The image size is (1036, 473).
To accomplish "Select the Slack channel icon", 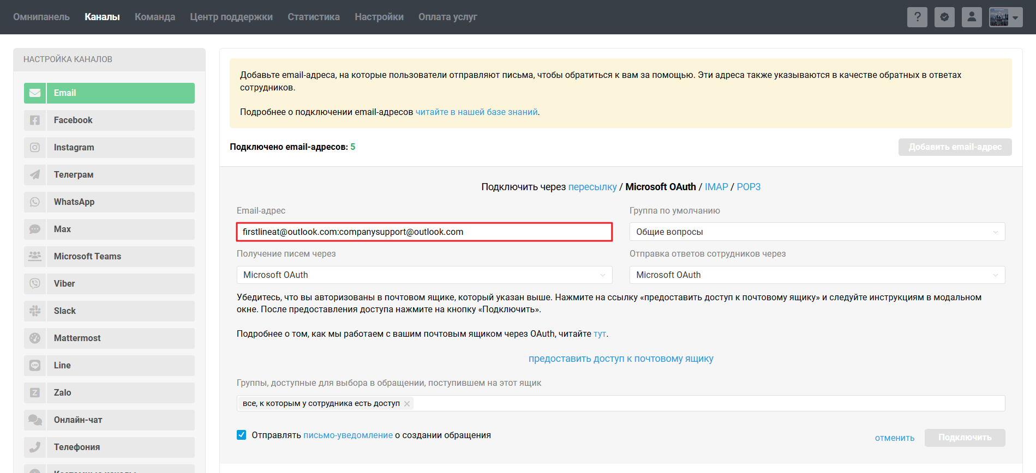I will pyautogui.click(x=35, y=311).
